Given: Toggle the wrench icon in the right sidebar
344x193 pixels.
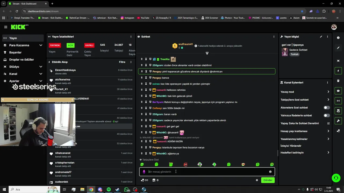Looking at the screenshot, I should [x=338, y=121].
